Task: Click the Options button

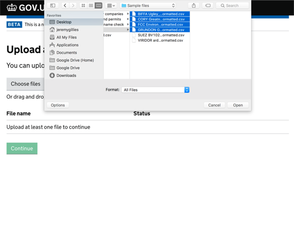Action: coord(58,105)
